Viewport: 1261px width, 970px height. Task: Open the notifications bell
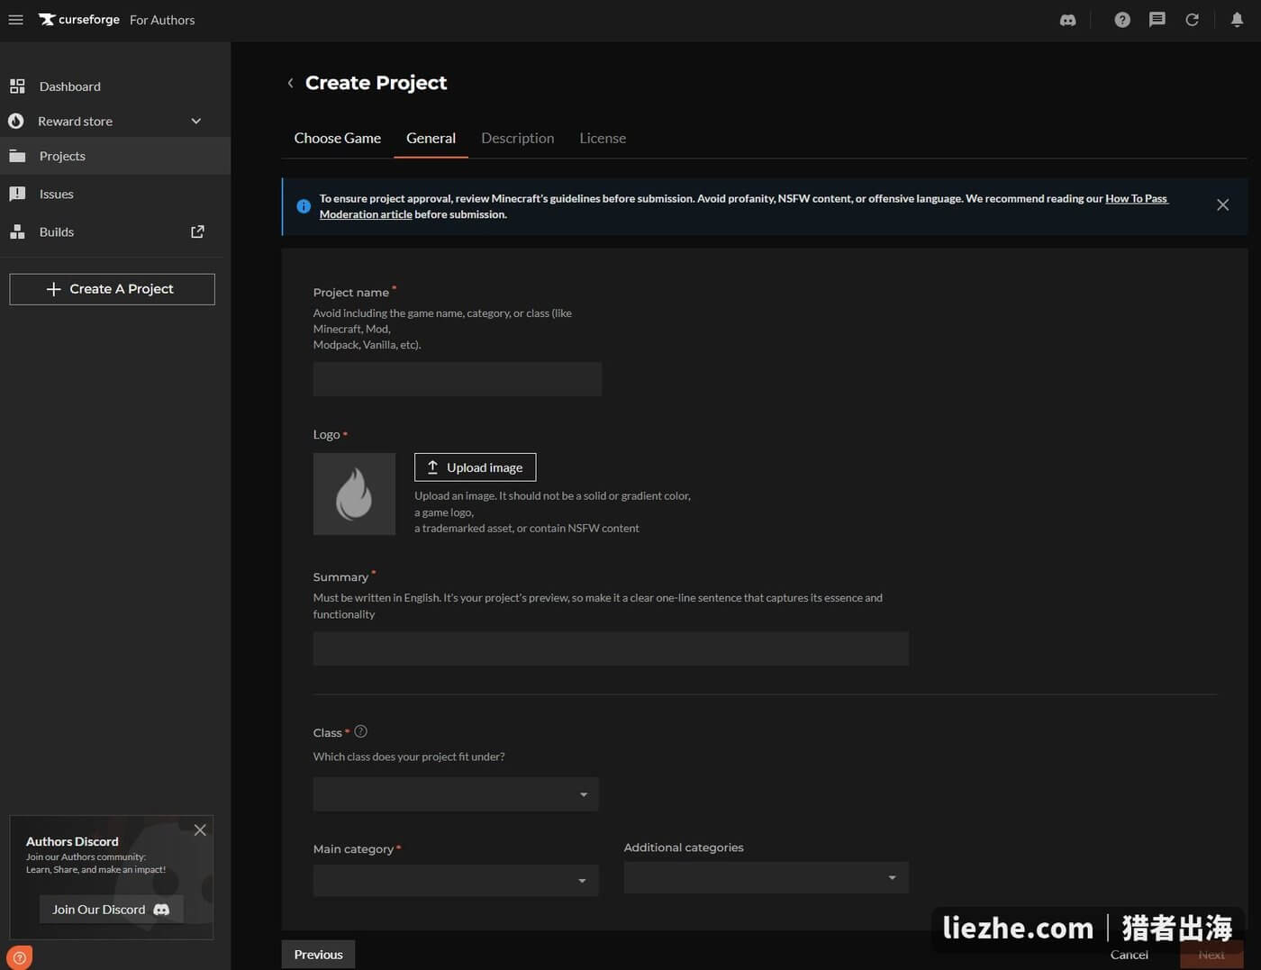[1237, 20]
